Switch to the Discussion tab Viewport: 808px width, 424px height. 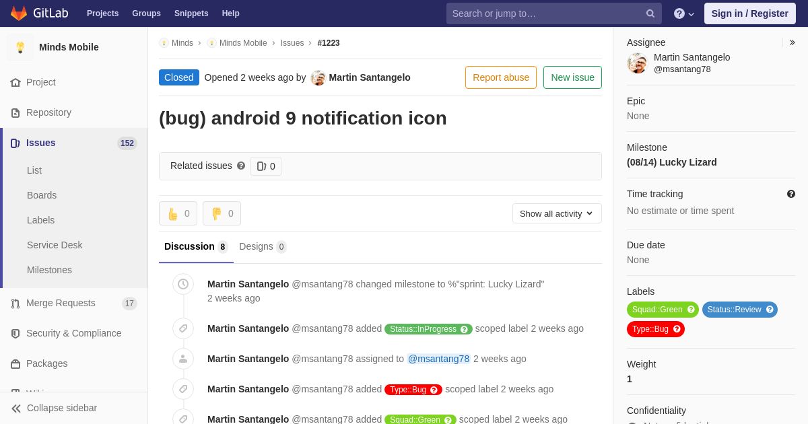click(x=196, y=246)
